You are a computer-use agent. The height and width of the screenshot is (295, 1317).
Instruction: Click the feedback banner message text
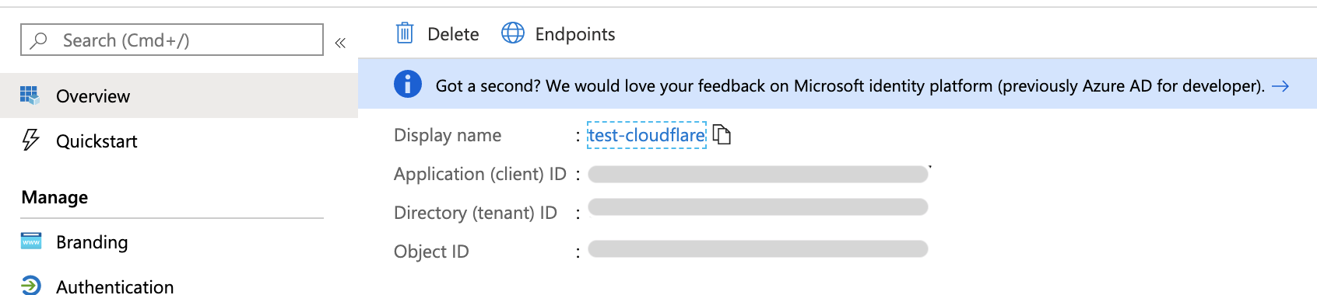(x=850, y=86)
